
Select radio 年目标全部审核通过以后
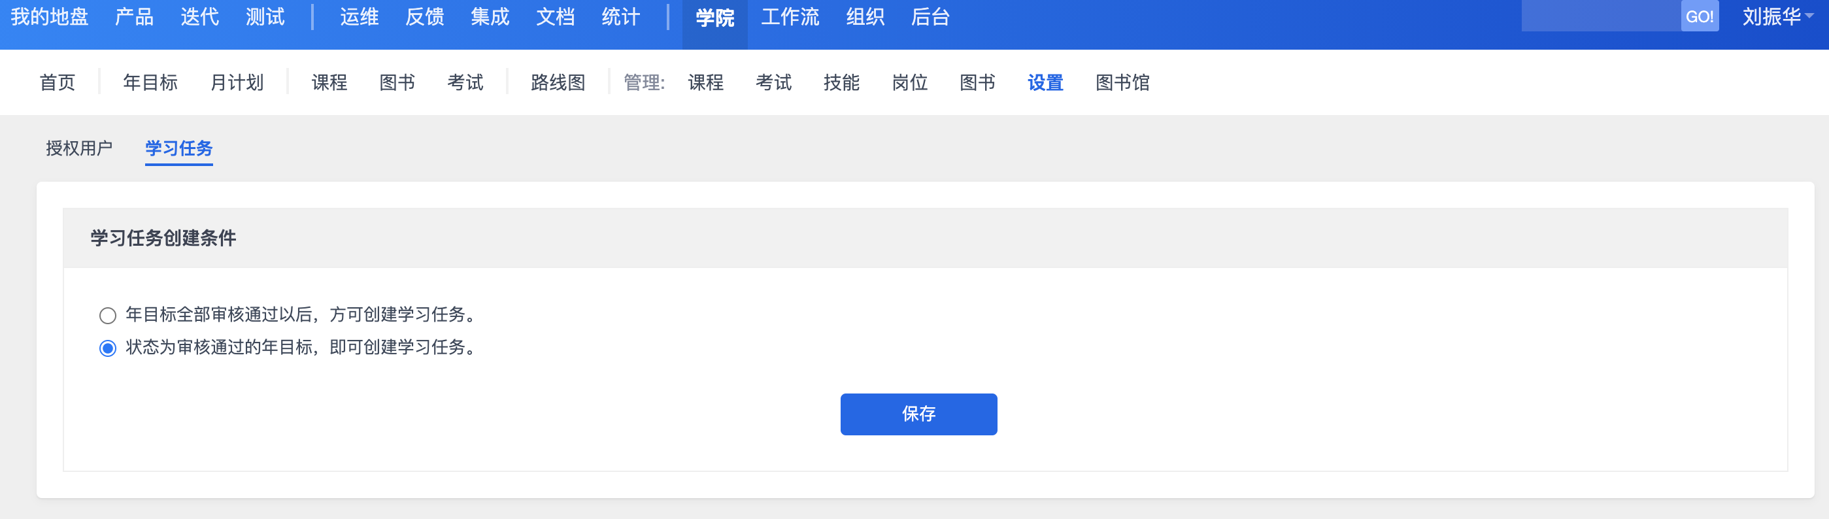point(107,315)
